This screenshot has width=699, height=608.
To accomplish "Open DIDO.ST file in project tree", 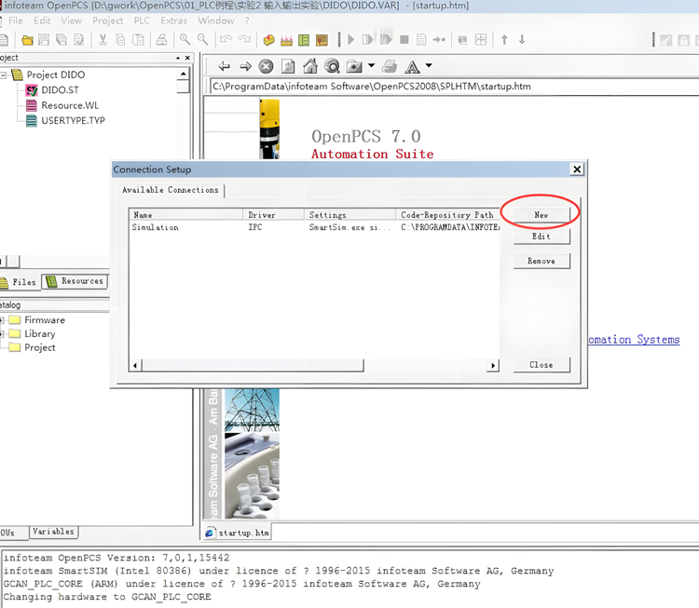I will tap(60, 90).
